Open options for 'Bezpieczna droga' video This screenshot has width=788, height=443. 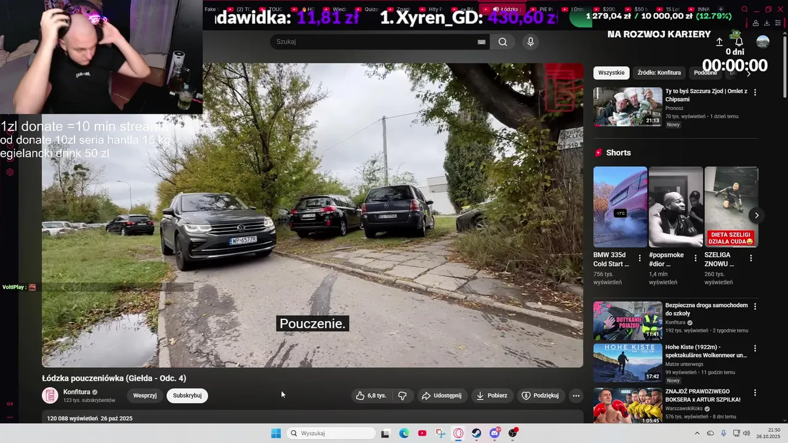pos(755,306)
